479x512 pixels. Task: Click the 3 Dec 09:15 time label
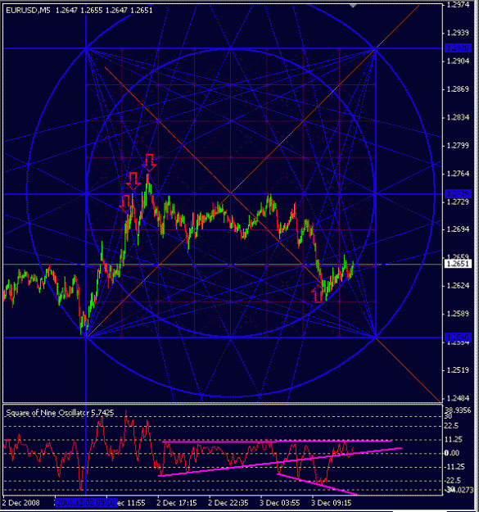[331, 502]
